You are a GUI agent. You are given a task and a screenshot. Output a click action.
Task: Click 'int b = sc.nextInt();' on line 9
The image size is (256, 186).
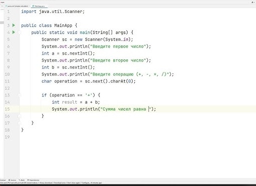coord(68,67)
